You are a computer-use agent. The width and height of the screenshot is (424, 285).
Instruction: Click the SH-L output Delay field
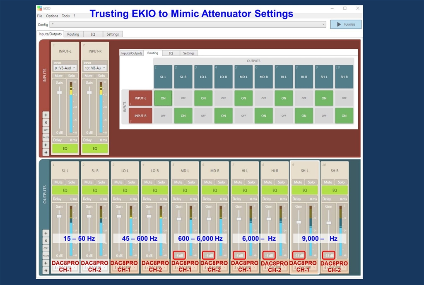[x=305, y=199]
